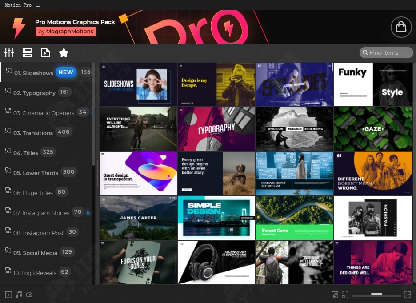Select the 10. Logo Reveals category

(x=46, y=272)
